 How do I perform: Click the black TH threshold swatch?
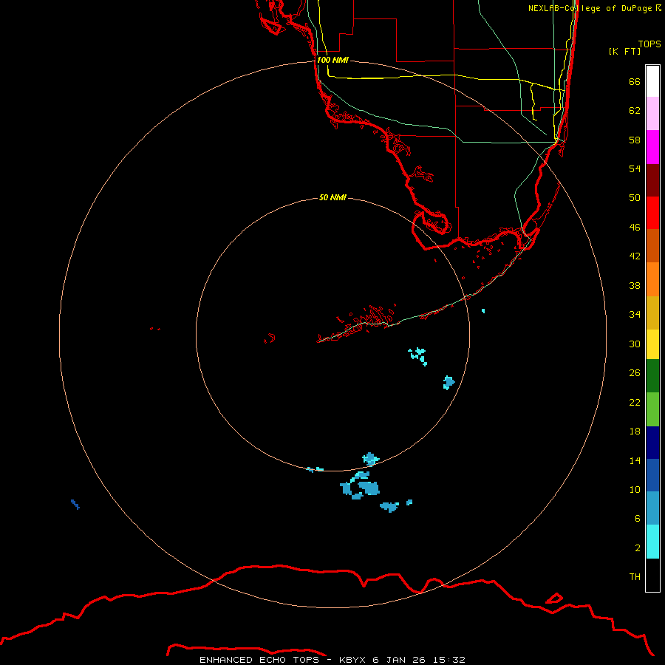(652, 575)
